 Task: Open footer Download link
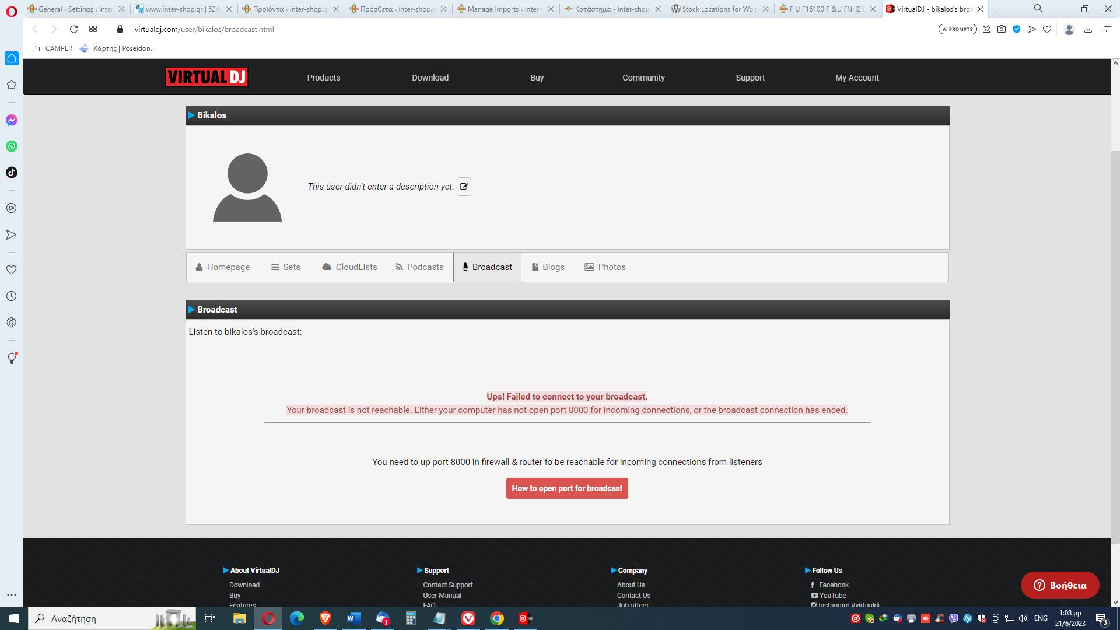click(x=244, y=585)
